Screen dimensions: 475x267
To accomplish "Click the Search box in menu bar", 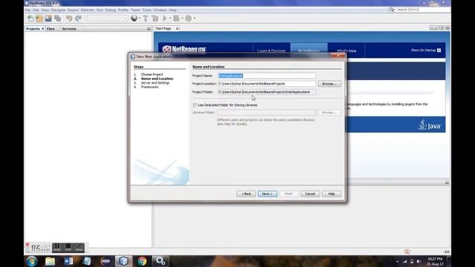I will [x=422, y=10].
